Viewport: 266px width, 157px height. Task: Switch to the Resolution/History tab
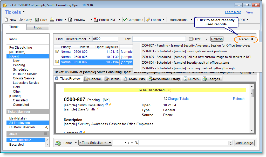pyautogui.click(x=164, y=79)
